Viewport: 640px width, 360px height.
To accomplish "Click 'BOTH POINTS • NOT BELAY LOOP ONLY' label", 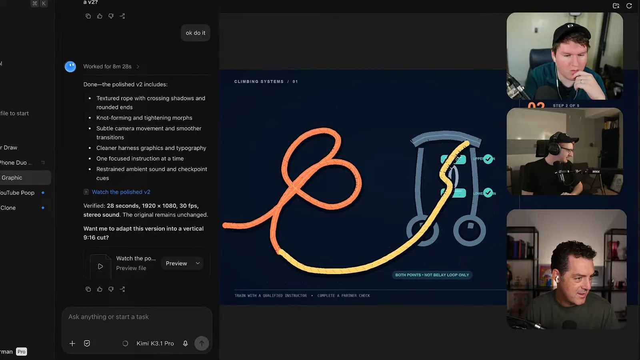I will pos(432,275).
